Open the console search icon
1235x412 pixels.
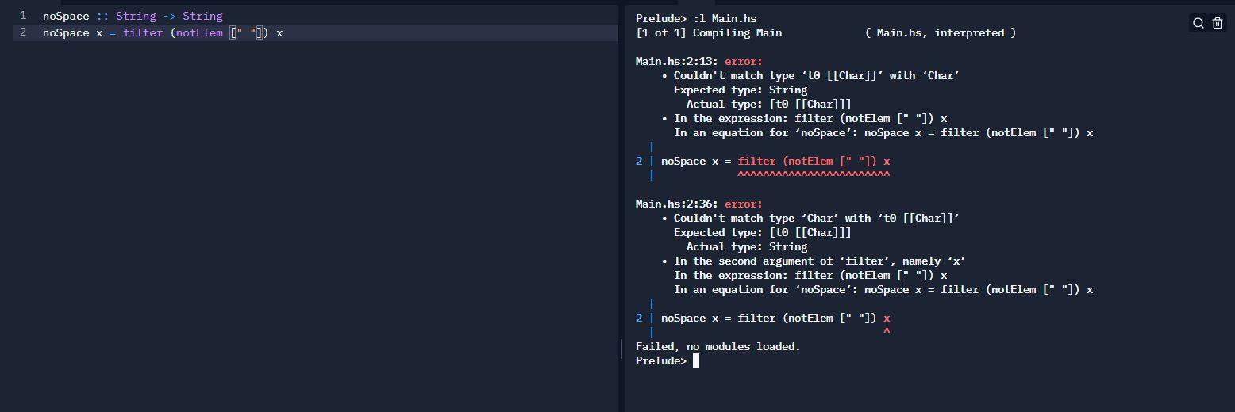[1198, 23]
